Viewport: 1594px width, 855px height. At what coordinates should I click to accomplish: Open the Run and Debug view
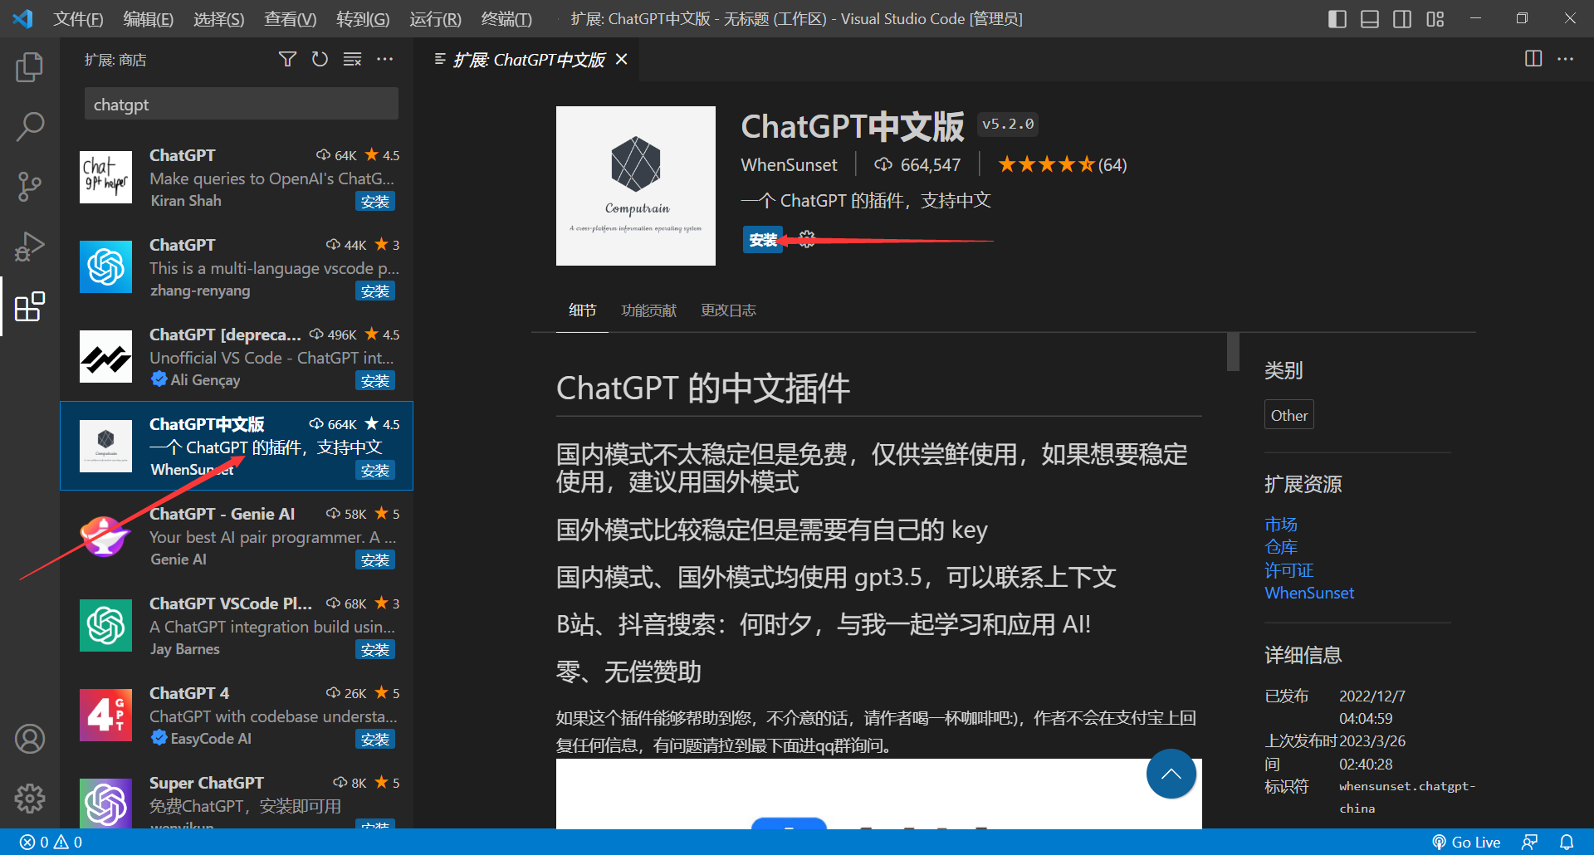point(30,246)
